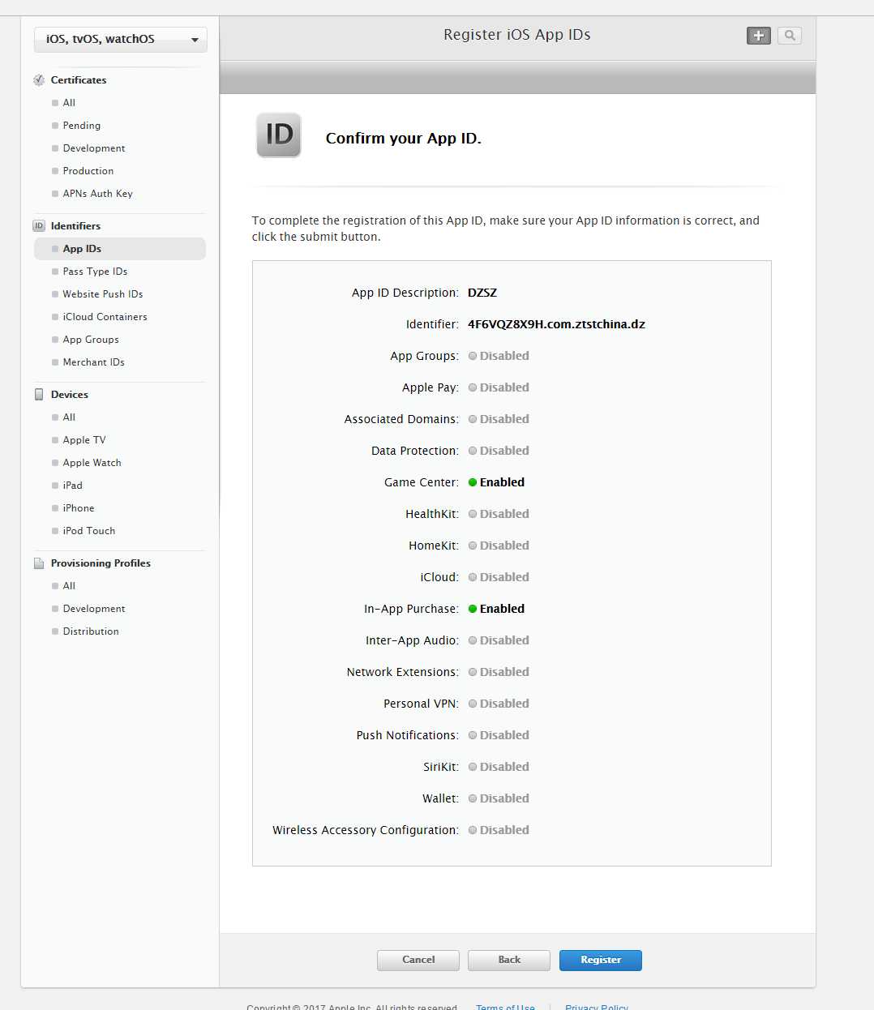The height and width of the screenshot is (1010, 874).
Task: Open iPhone devices
Action: pyautogui.click(x=79, y=508)
